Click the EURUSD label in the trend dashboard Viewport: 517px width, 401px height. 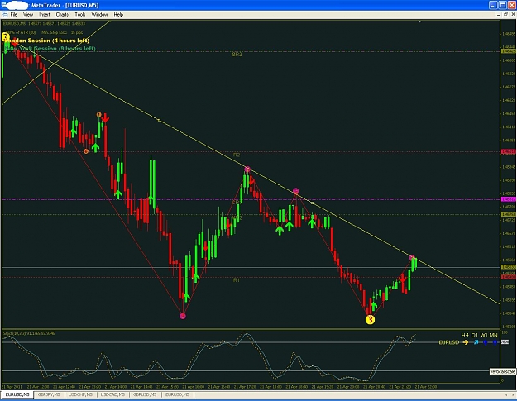(x=448, y=342)
